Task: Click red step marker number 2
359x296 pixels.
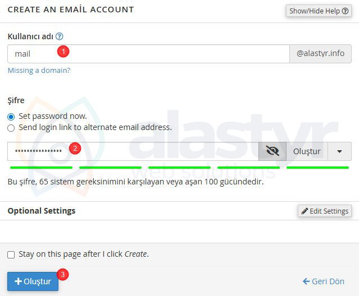Action: (x=75, y=149)
